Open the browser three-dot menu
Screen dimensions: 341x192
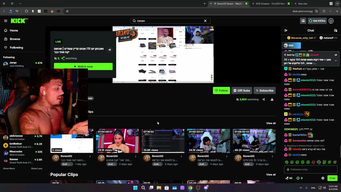tap(4, 11)
